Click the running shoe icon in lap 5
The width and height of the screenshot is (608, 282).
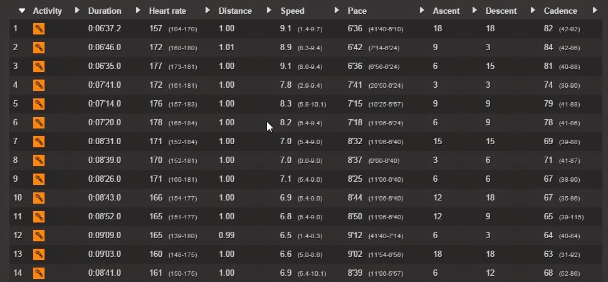click(x=39, y=104)
